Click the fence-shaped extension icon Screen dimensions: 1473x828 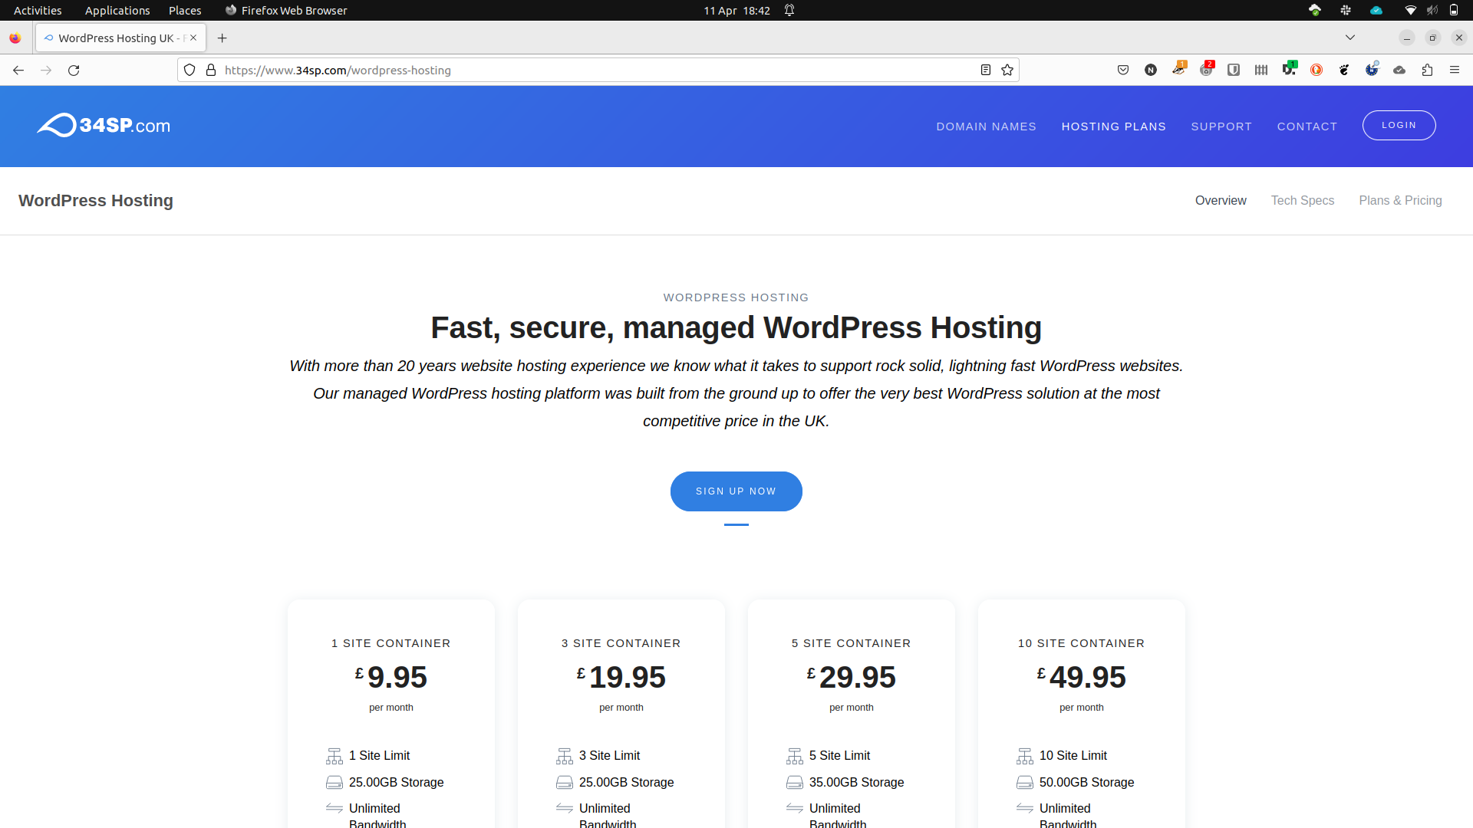point(1261,70)
